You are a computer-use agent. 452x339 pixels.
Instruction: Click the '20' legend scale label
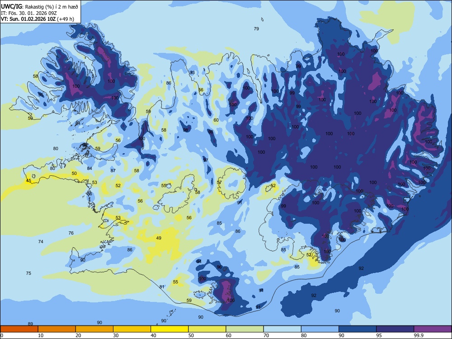[78, 335]
